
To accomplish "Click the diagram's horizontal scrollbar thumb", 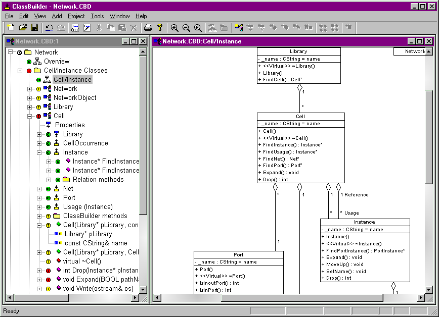I will tap(302, 298).
